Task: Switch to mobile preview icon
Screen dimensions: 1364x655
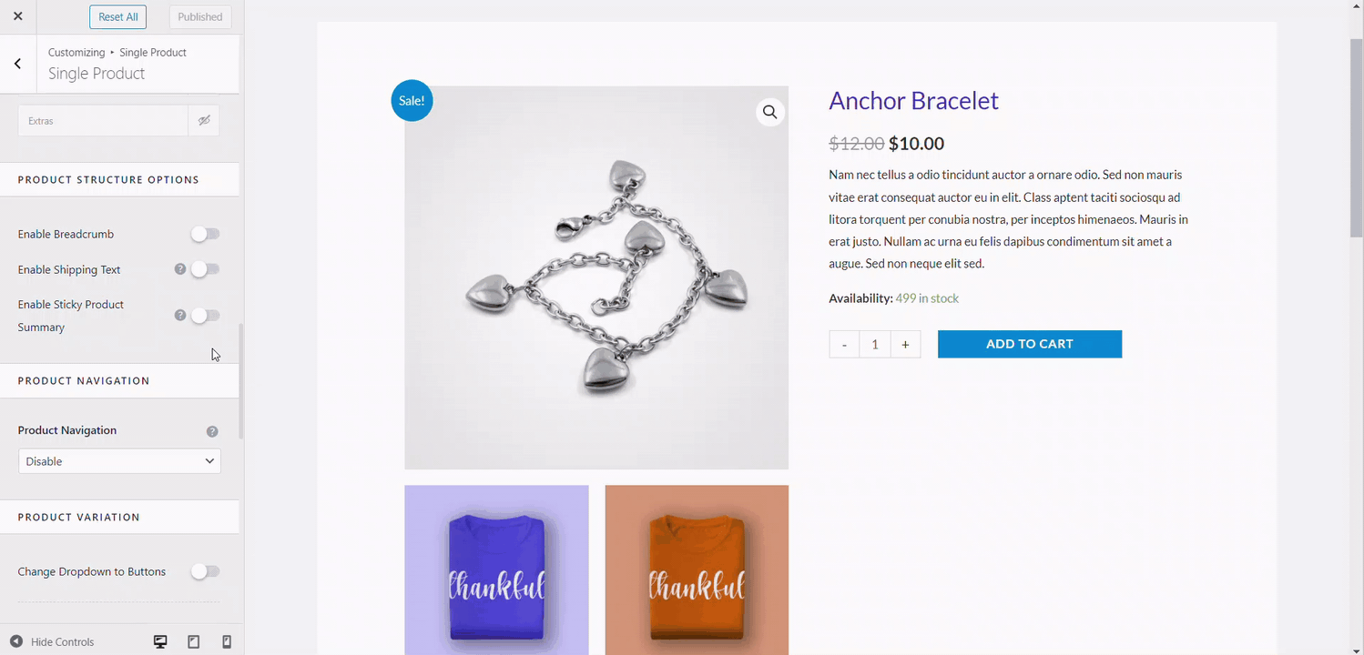Action: coord(227,641)
